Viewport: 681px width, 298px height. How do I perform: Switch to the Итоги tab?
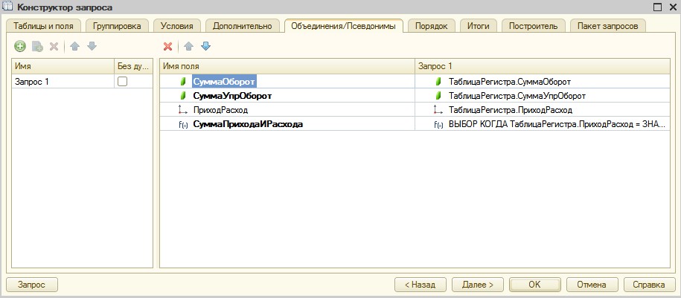478,26
